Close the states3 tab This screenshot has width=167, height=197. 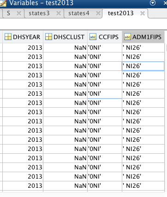pos(59,13)
